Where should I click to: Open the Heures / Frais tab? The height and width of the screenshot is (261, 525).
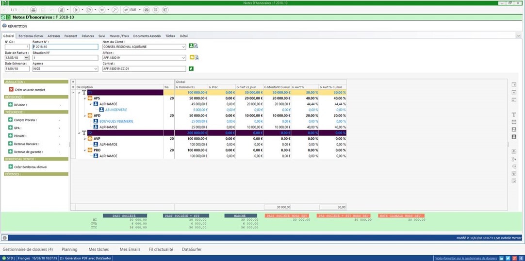click(119, 36)
